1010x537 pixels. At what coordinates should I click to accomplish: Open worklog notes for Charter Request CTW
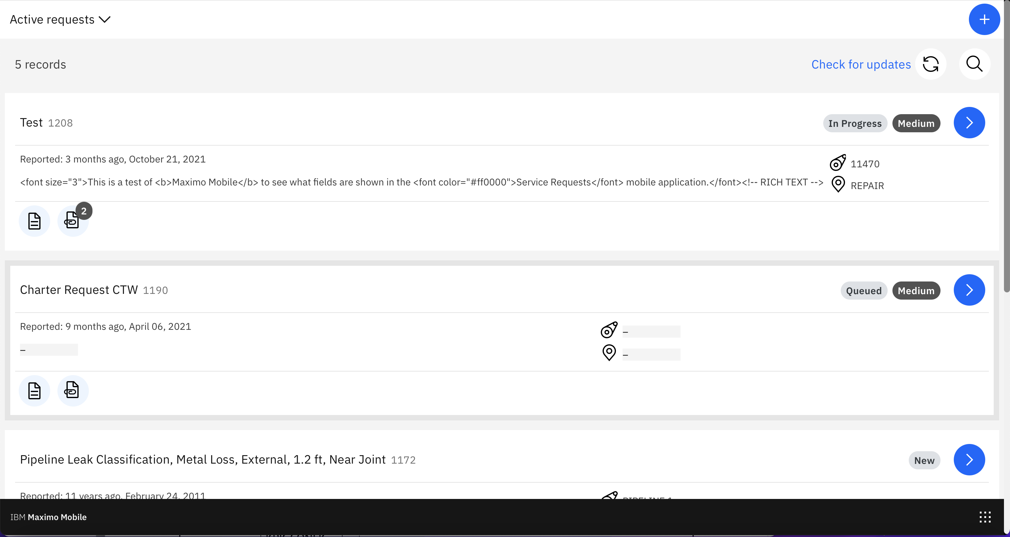pos(34,391)
